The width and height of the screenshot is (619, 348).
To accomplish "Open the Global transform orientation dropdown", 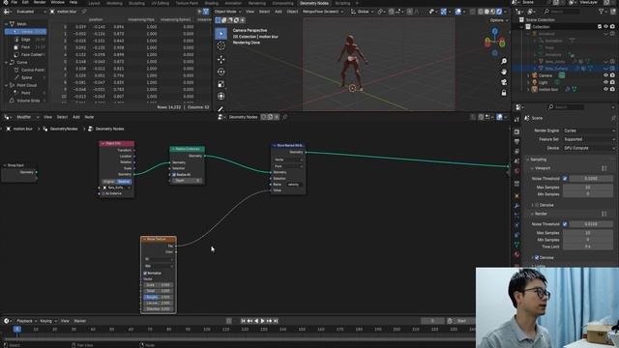I will [x=363, y=12].
